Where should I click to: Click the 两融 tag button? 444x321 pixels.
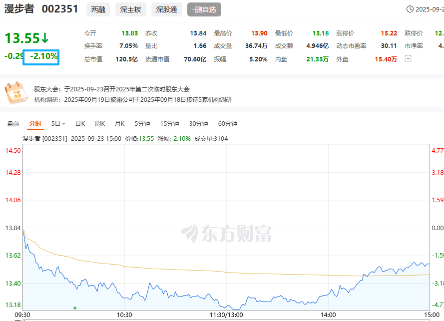[x=98, y=9]
